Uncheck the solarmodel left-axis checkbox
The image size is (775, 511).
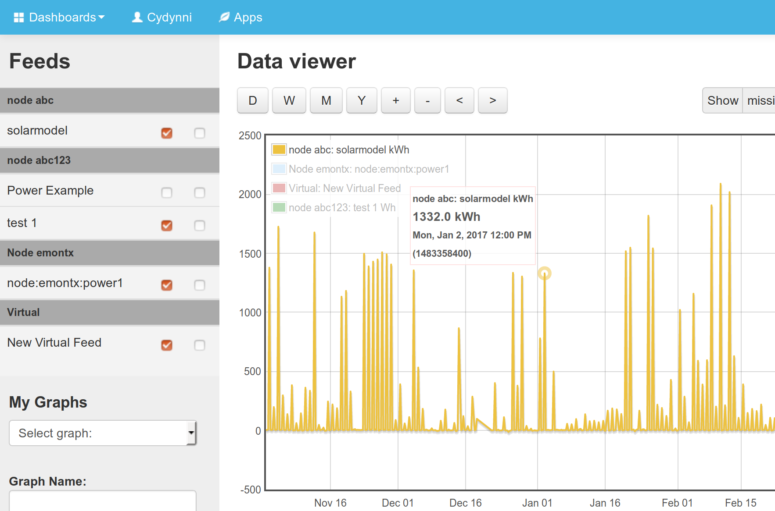click(167, 133)
